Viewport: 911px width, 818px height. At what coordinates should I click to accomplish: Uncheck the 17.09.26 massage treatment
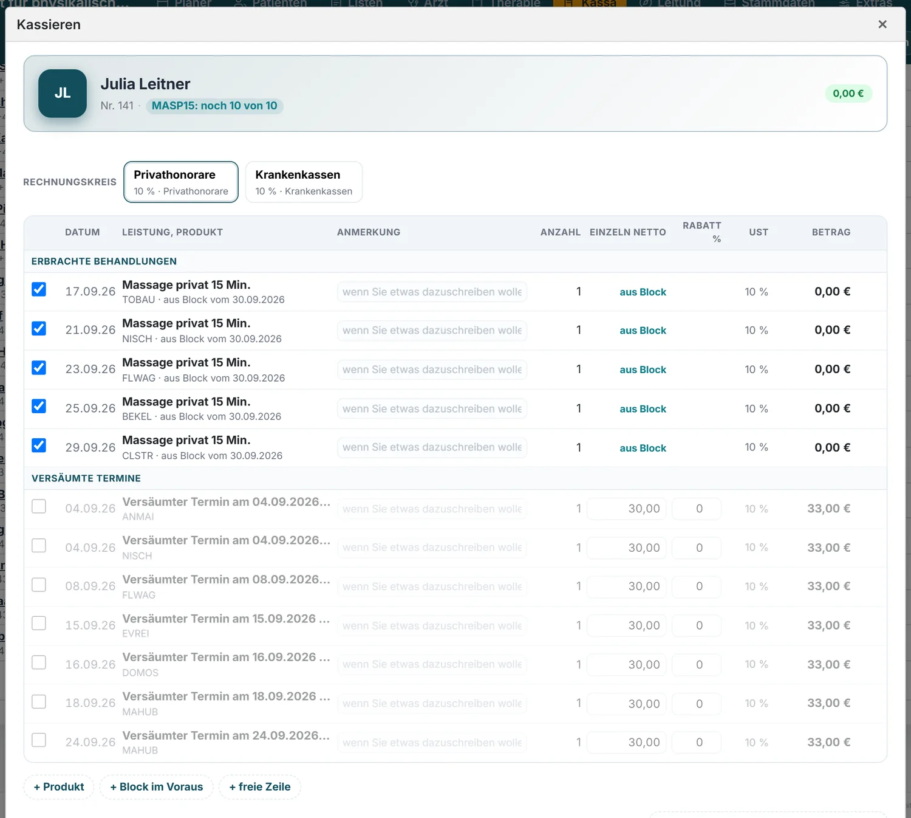click(39, 289)
